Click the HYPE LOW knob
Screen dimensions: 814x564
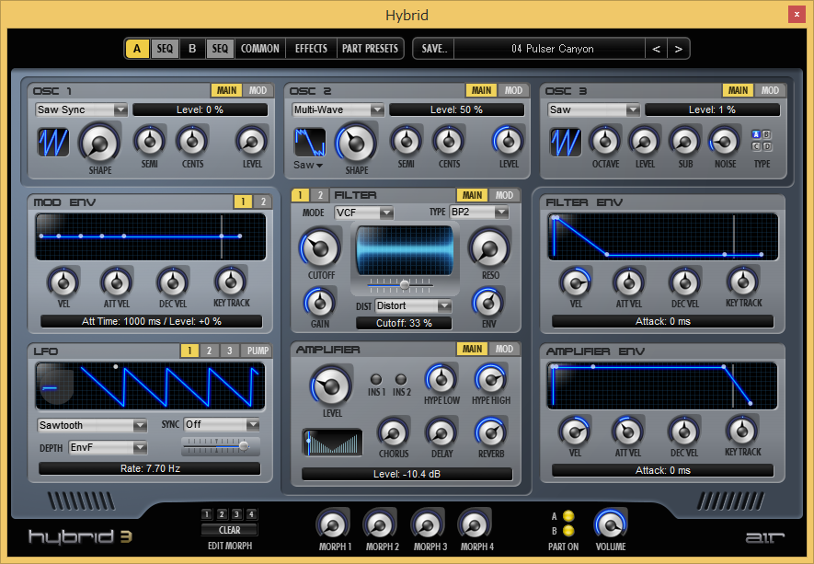pos(441,379)
